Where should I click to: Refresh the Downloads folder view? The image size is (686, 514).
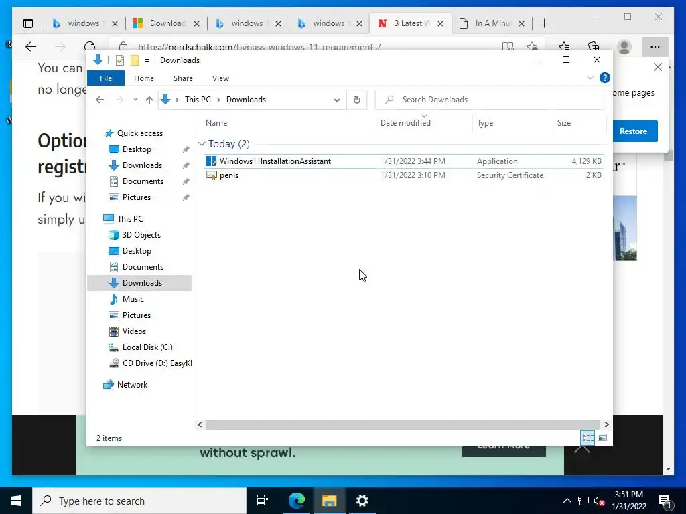357,100
